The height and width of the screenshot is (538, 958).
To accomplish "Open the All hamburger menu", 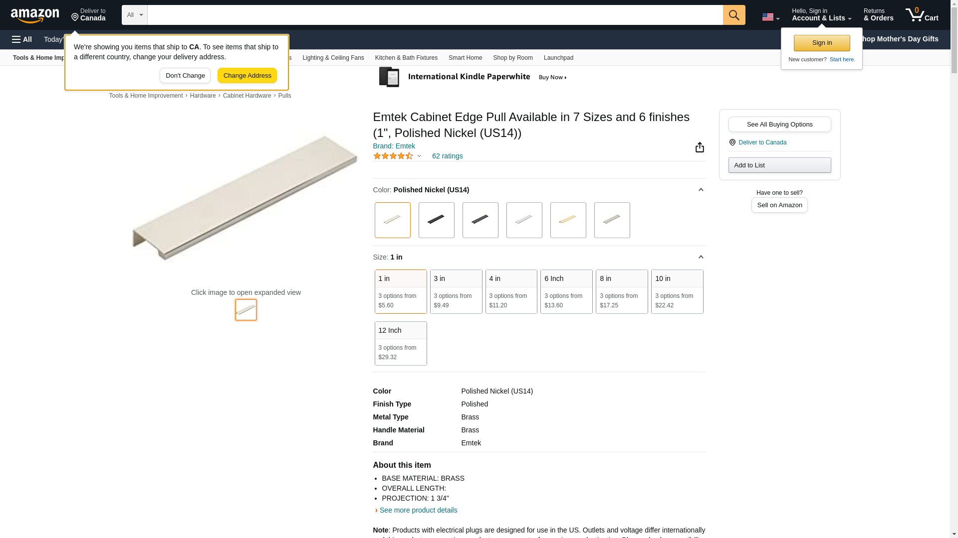I will [x=22, y=39].
